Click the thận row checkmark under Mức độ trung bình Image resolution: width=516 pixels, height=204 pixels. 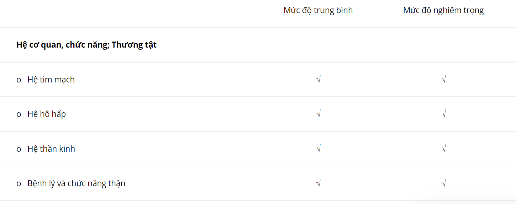pos(318,183)
